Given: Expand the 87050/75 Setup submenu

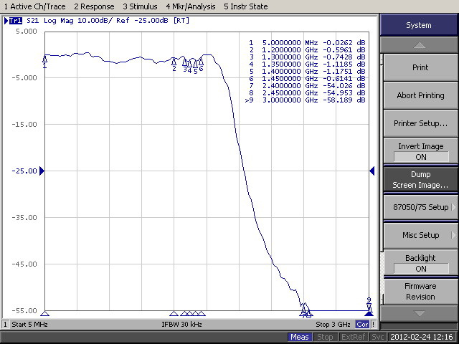Looking at the screenshot, I should pos(420,207).
